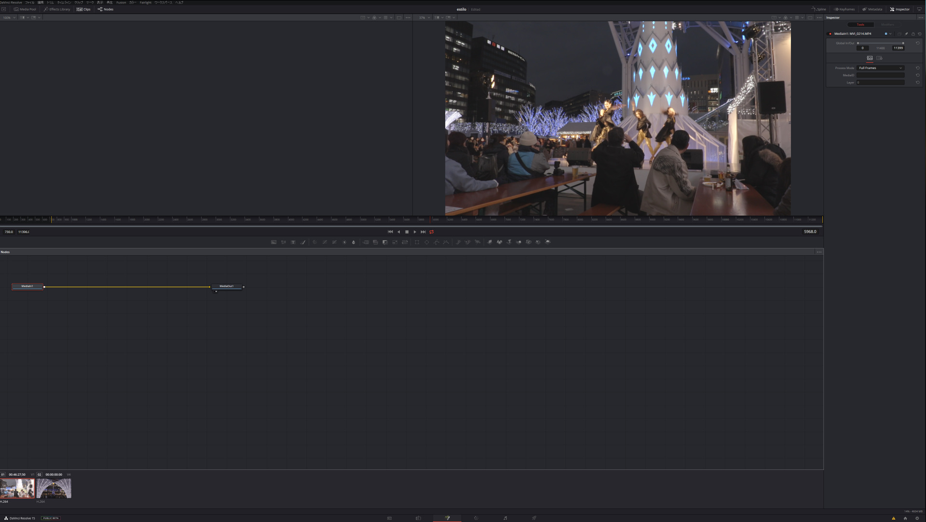Pin the MediaIn1 tool in Inspector
926x522 pixels.
coord(906,34)
